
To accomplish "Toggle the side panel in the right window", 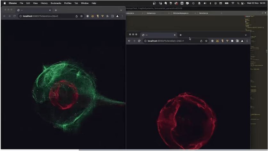I will tap(237, 41).
